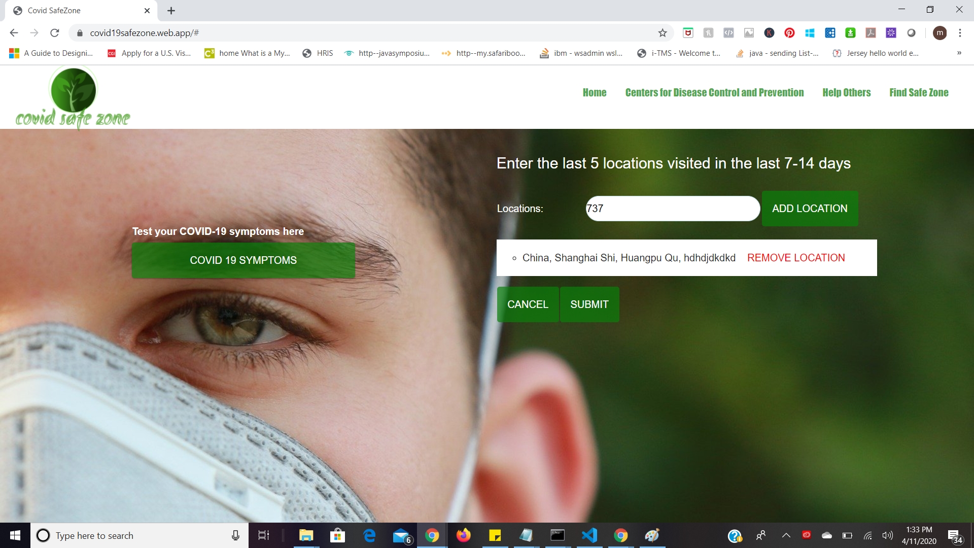Viewport: 974px width, 548px height.
Task: Open the command prompt in taskbar
Action: (x=558, y=535)
